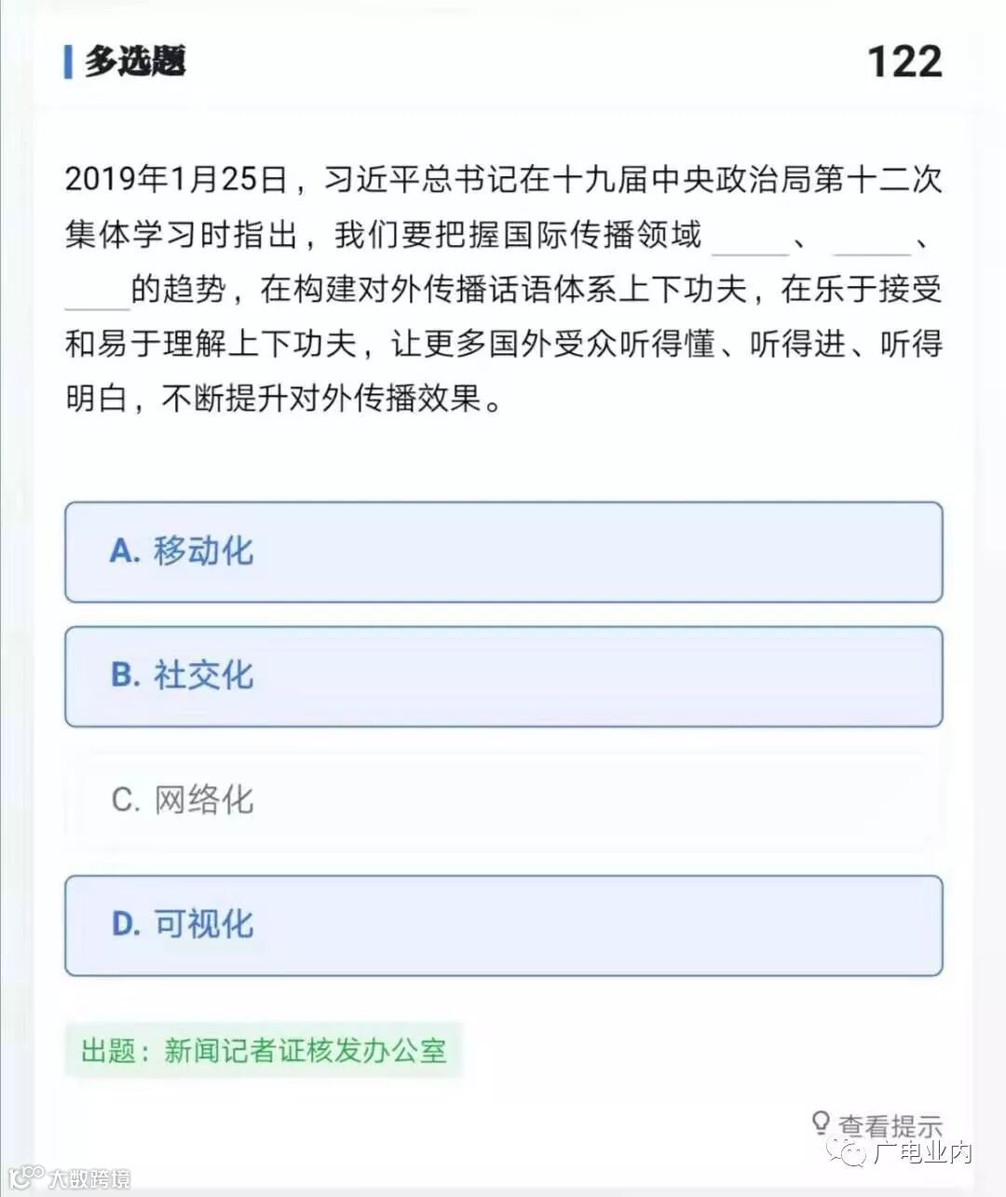The height and width of the screenshot is (1197, 1006).
Task: Click the first blank in the question text
Action: [750, 238]
